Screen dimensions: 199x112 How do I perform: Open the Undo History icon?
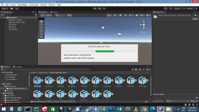click(166, 9)
